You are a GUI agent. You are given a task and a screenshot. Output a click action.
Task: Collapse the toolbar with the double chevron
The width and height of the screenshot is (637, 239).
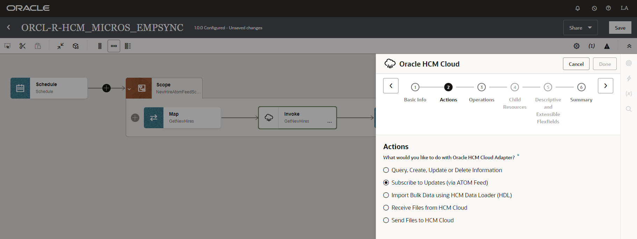pyautogui.click(x=629, y=46)
